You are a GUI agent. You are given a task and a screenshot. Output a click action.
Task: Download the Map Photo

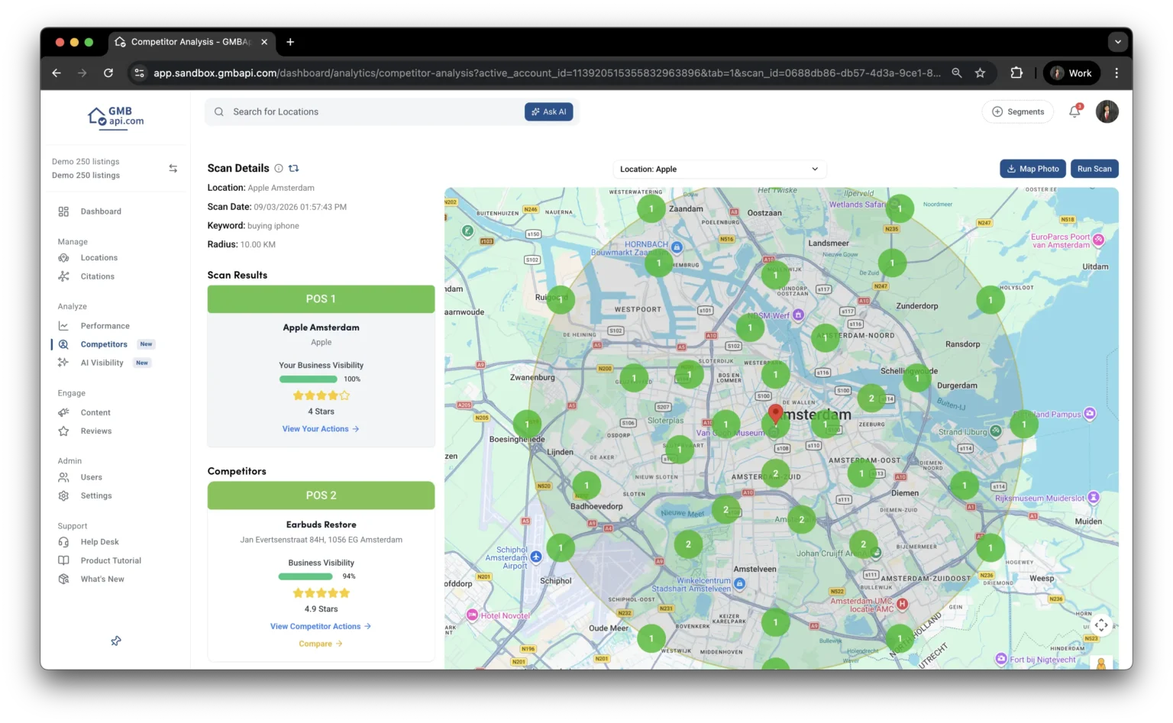[x=1032, y=169]
